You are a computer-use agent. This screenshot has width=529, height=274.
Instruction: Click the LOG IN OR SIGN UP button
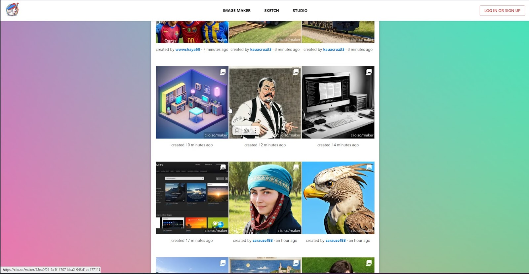pyautogui.click(x=502, y=11)
